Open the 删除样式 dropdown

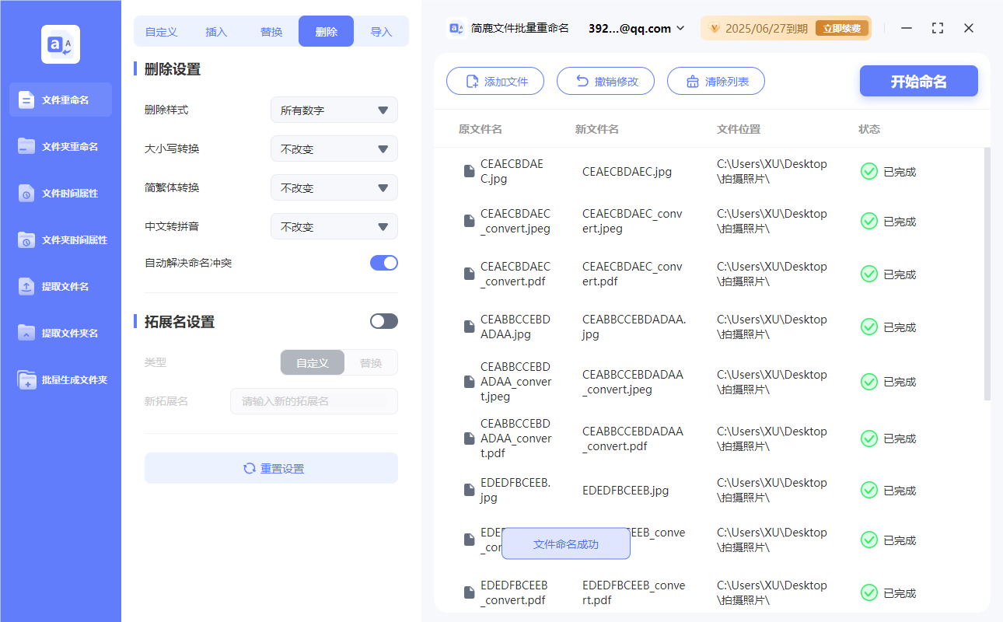tap(334, 110)
